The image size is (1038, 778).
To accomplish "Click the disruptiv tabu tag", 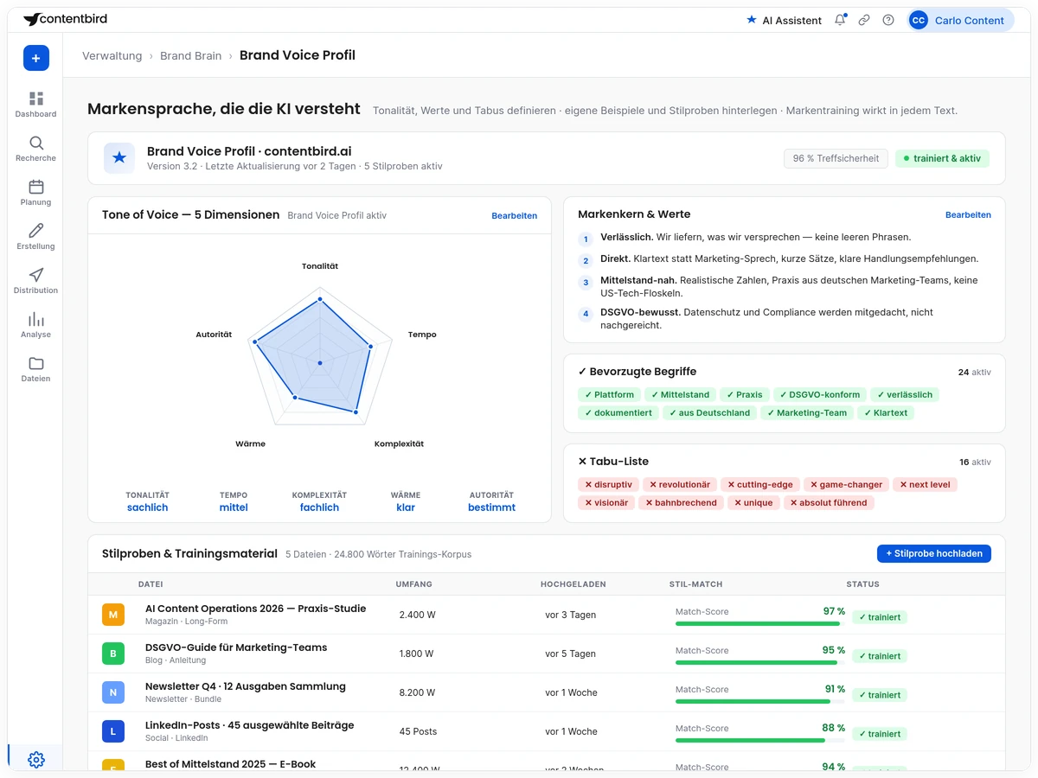I will point(610,484).
